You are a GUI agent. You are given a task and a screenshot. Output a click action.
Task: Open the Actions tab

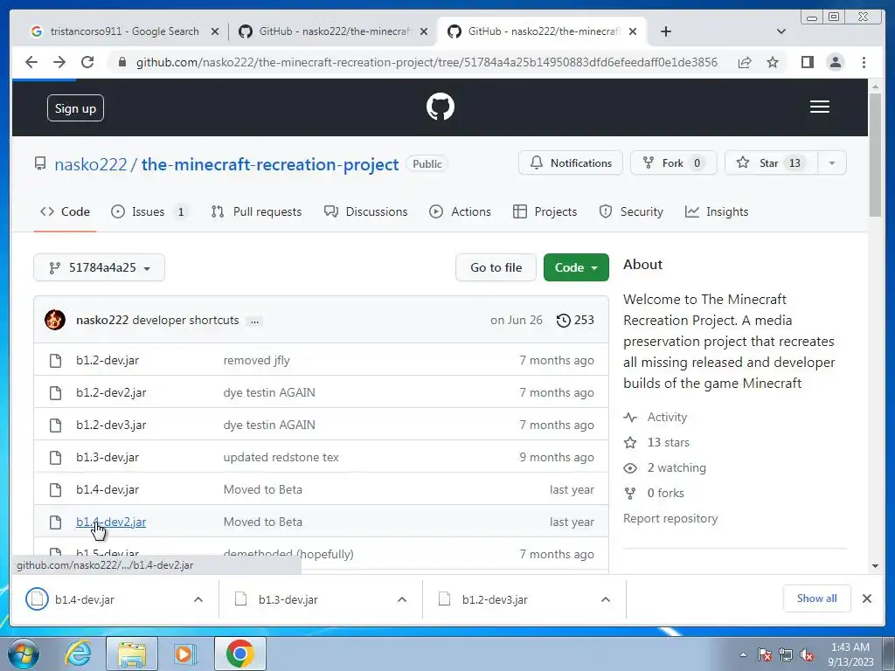tap(460, 211)
